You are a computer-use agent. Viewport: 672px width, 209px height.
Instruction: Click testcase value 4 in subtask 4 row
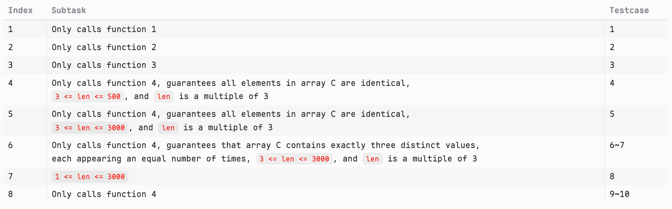click(x=612, y=83)
